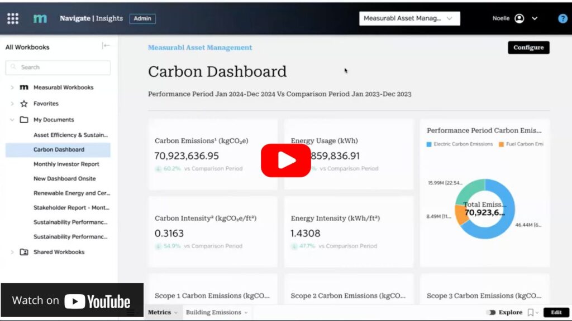Open the blue help question mark

pos(563,18)
